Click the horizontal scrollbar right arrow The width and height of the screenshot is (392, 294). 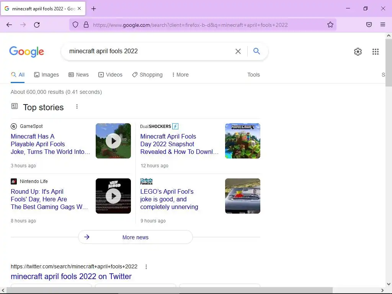[382, 290]
